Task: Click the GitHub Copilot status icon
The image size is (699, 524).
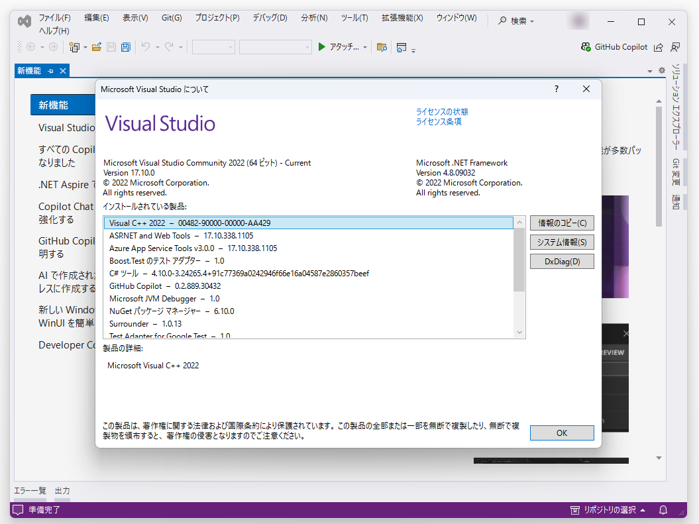Action: point(586,47)
